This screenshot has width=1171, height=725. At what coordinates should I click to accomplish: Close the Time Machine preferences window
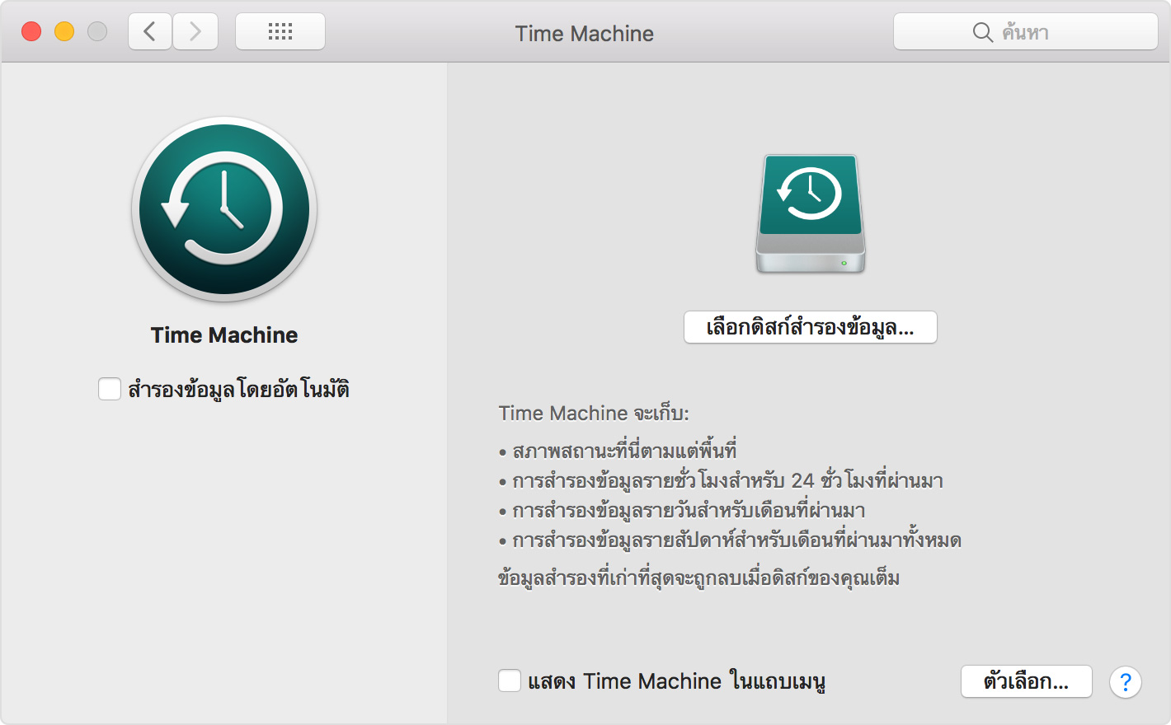pos(31,30)
